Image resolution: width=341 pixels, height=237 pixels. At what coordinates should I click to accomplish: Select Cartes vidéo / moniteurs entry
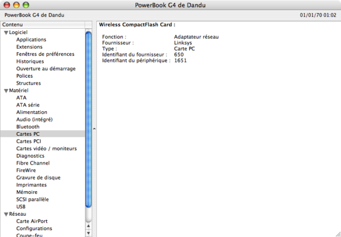[46, 149]
